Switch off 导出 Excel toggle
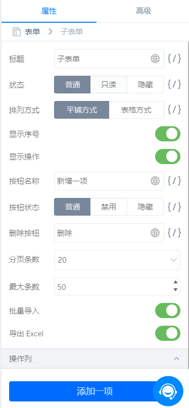Screen dimensions: 189x408 [168, 333]
